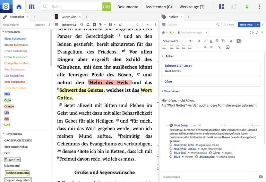Screen dimensions: 266x182
Task: Click the double-slash multiview icon
Action: click(x=120, y=25)
